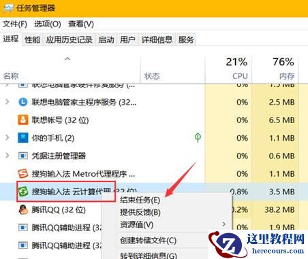Image resolution: width=308 pixels, height=259 pixels.
Task: Open the 文件(F) menu
Action: (15, 24)
